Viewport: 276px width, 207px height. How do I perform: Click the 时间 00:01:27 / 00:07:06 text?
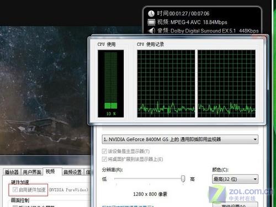coord(183,13)
